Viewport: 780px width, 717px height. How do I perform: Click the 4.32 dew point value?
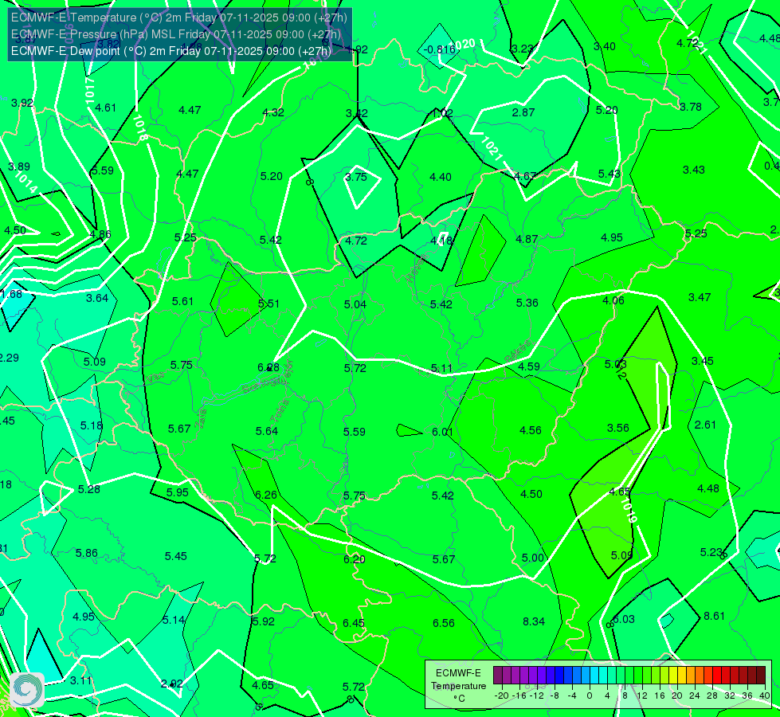[273, 112]
